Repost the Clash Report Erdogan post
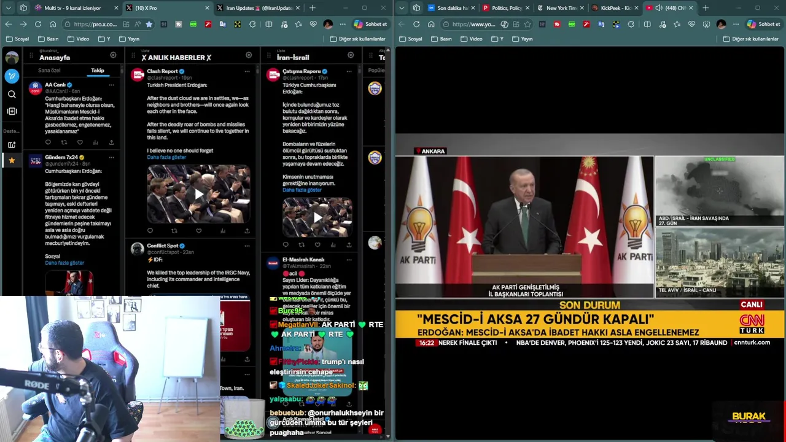This screenshot has height=442, width=786. tap(174, 231)
